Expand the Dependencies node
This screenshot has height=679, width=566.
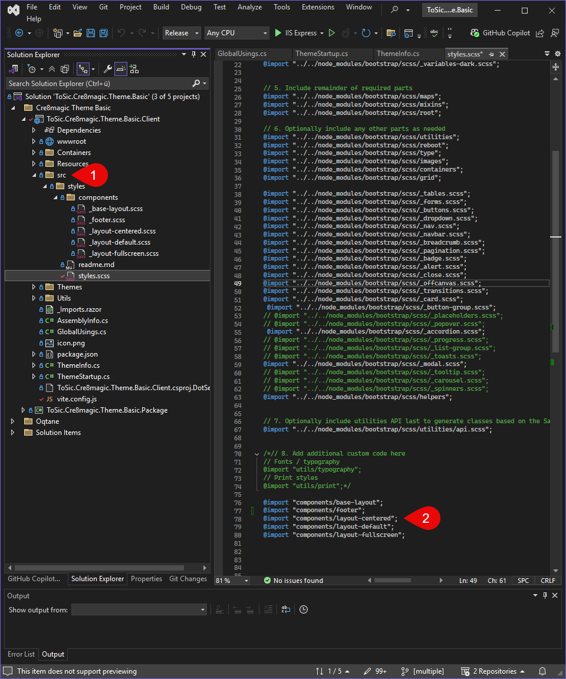click(x=34, y=130)
